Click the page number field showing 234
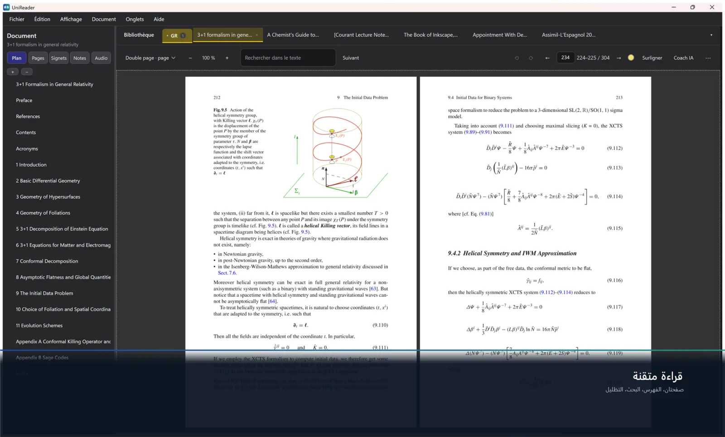The image size is (725, 437). (x=565, y=58)
